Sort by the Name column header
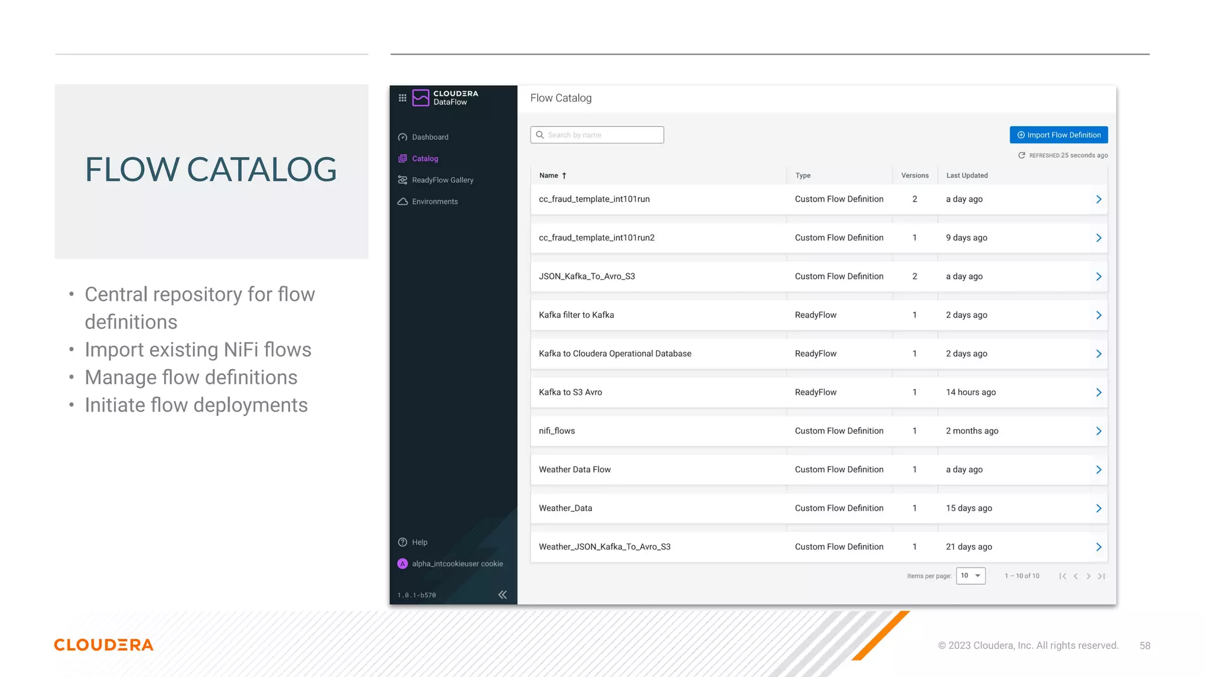Screen dimensions: 1205x677 (x=548, y=176)
